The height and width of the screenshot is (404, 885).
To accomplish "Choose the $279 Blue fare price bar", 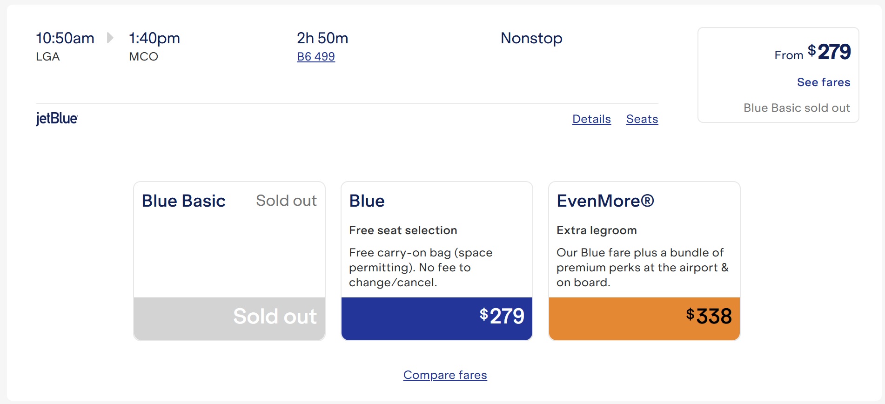I will click(x=437, y=319).
